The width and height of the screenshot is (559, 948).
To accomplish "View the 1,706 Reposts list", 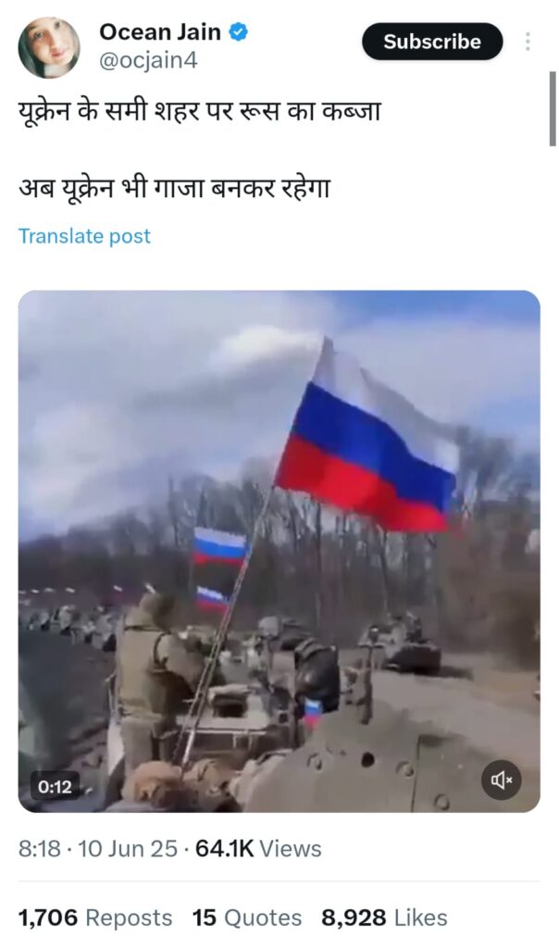I will (x=95, y=917).
